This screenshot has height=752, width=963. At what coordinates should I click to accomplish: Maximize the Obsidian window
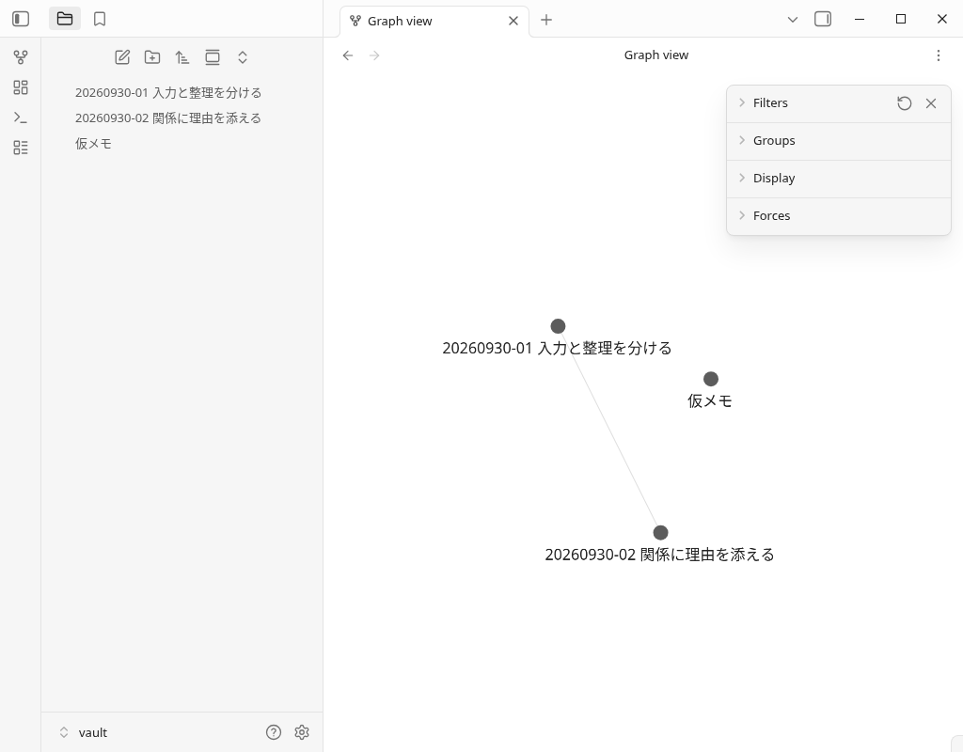click(x=901, y=19)
